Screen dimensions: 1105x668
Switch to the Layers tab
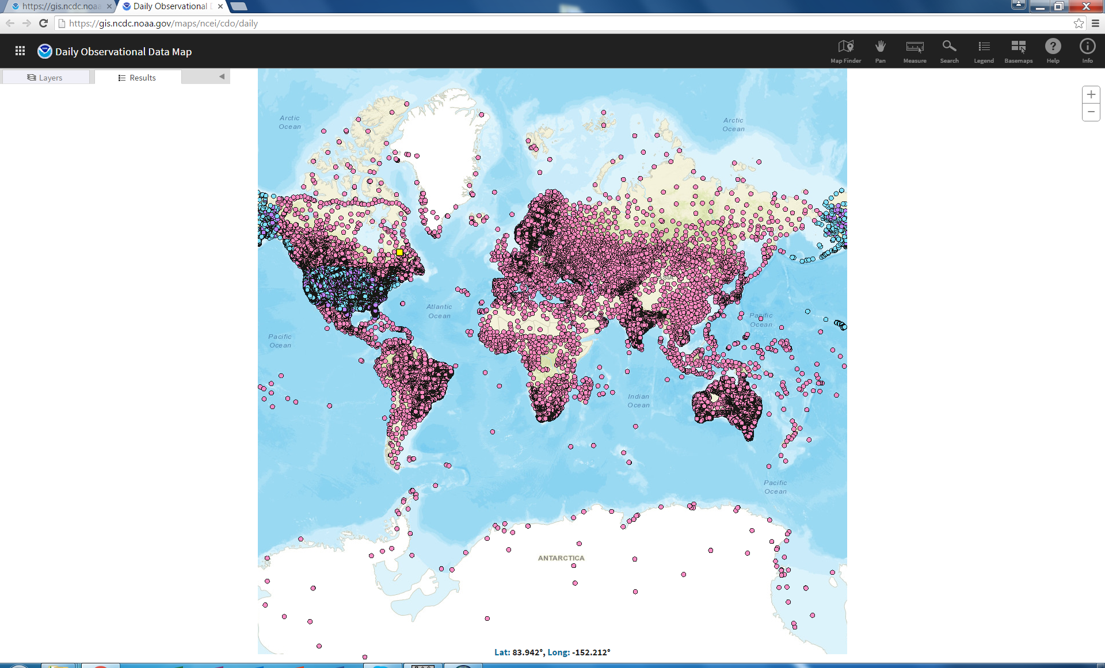pyautogui.click(x=45, y=78)
